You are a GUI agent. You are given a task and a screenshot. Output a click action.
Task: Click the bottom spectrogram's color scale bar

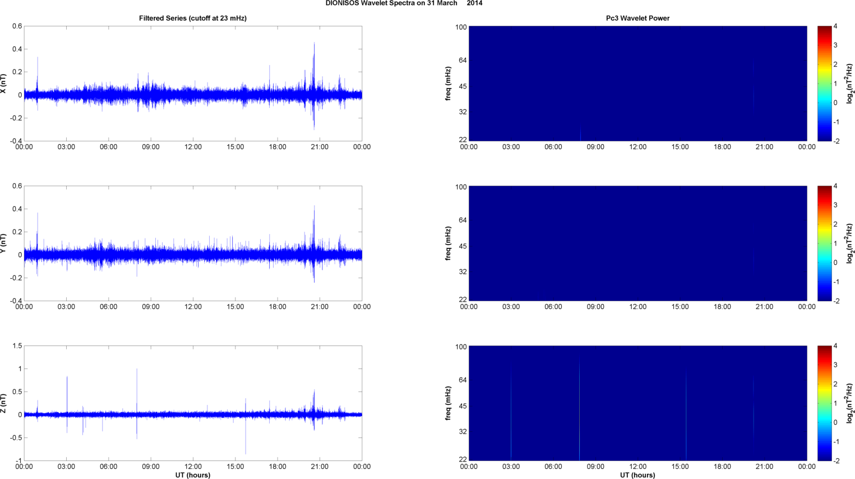pos(824,403)
